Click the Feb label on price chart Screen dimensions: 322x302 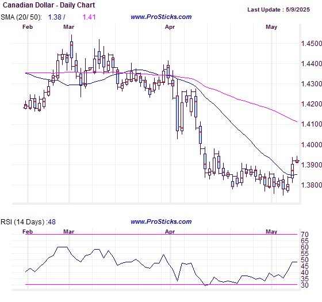[x=28, y=27]
